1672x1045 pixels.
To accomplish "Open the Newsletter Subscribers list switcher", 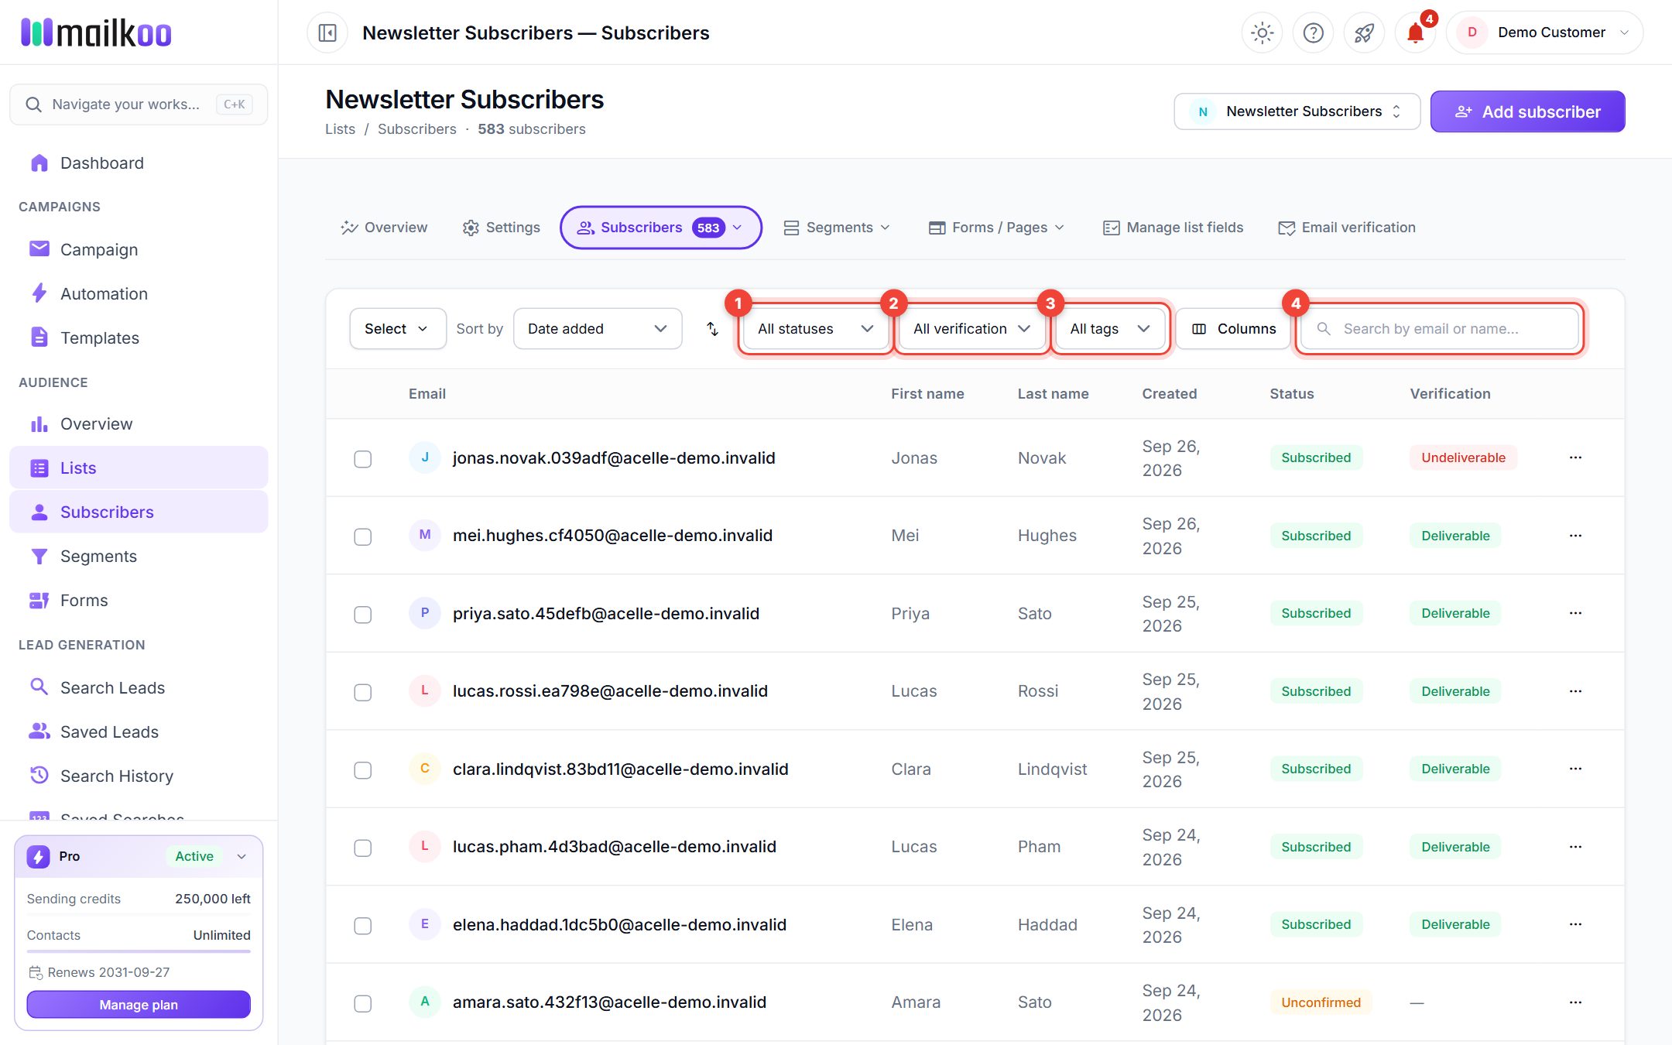I will [1297, 111].
